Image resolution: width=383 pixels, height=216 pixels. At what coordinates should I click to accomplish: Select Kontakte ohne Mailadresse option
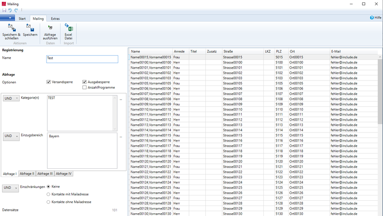[48, 202]
